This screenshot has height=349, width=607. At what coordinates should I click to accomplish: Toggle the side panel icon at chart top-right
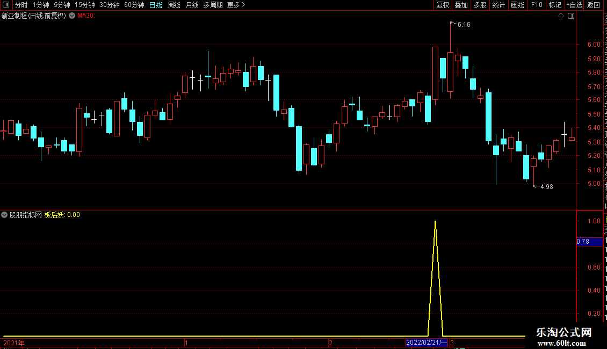pyautogui.click(x=571, y=16)
